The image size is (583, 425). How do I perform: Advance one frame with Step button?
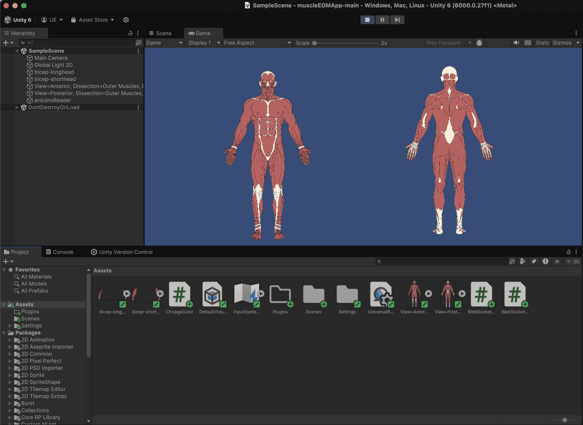tap(397, 20)
